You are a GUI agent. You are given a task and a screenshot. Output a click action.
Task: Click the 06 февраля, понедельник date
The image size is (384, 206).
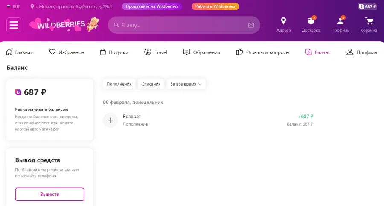click(133, 103)
